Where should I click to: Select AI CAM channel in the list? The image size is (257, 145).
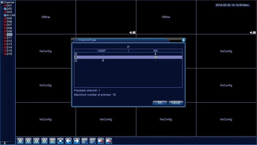click(11, 15)
